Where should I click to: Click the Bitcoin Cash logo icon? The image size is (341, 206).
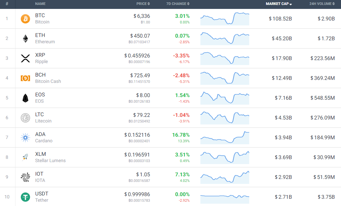[25, 78]
